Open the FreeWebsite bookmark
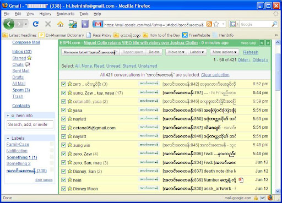The image size is (282, 203). click(196, 35)
